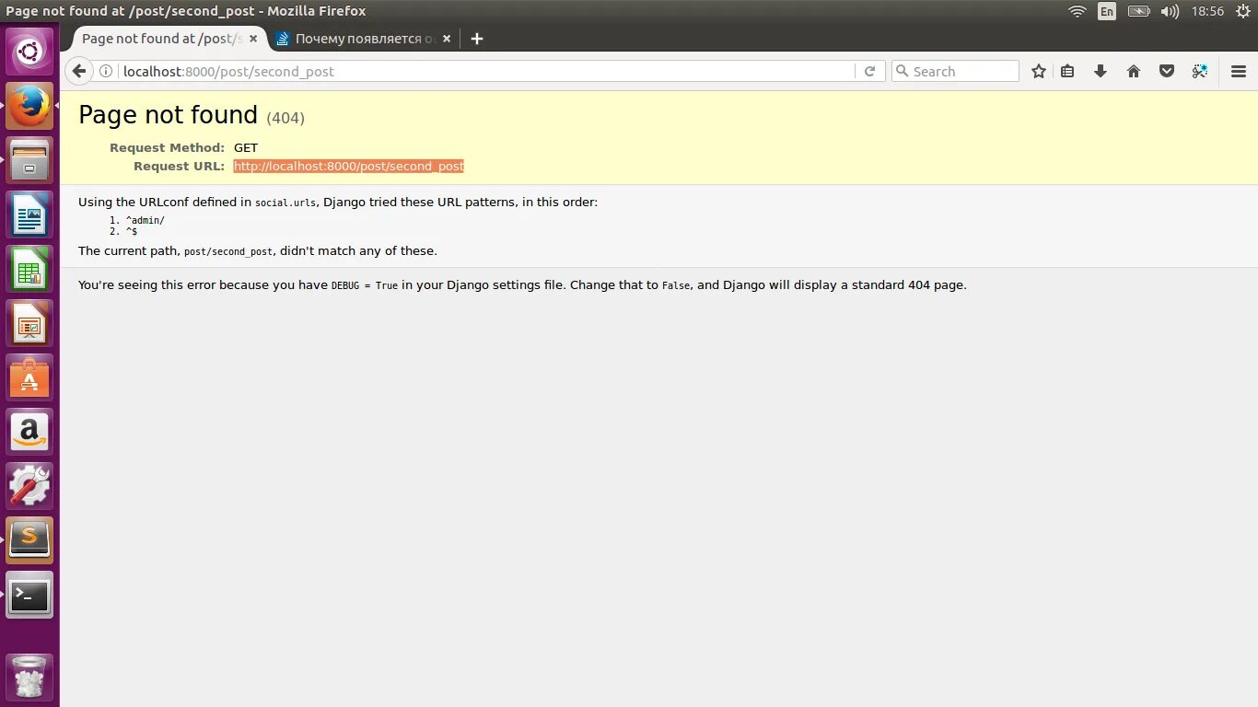Open the Pocket icon in toolbar

pyautogui.click(x=1167, y=71)
